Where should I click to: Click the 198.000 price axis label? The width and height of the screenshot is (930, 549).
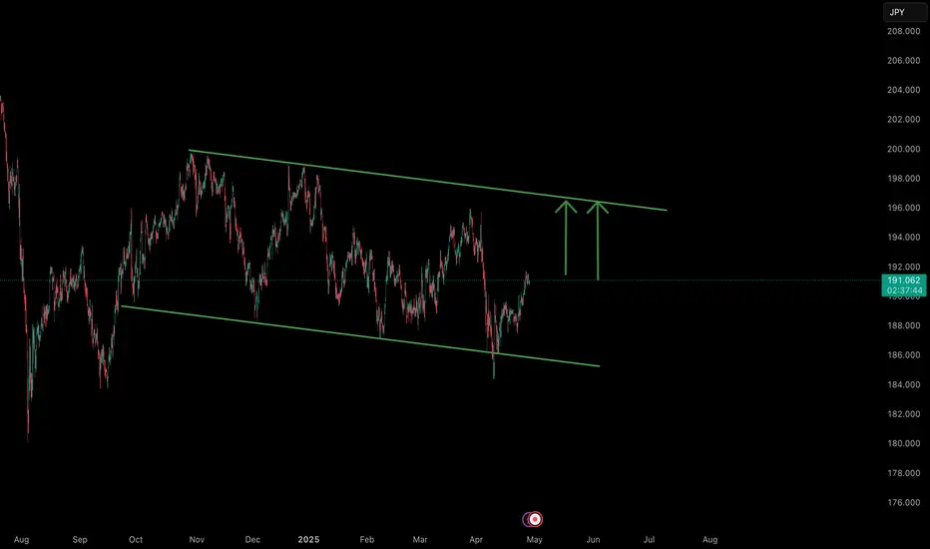(x=903, y=178)
